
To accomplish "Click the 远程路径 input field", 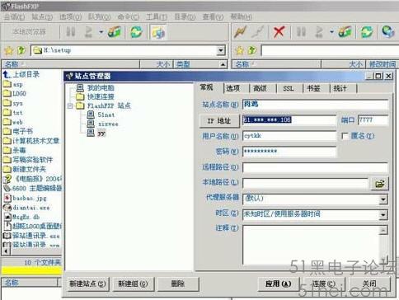I will (315, 167).
